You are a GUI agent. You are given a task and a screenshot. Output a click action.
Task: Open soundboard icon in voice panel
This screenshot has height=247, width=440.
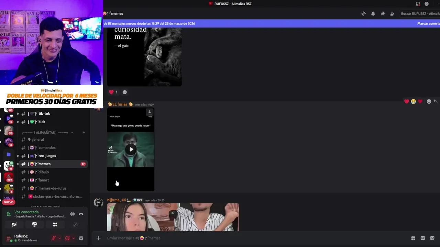click(x=75, y=224)
